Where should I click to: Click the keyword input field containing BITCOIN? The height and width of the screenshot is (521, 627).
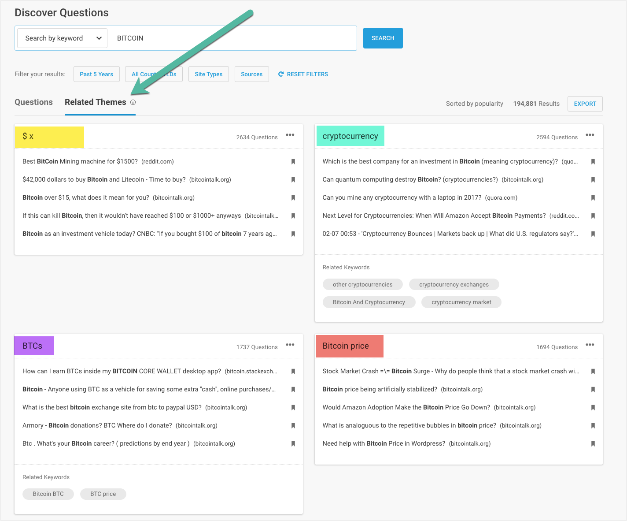click(233, 38)
